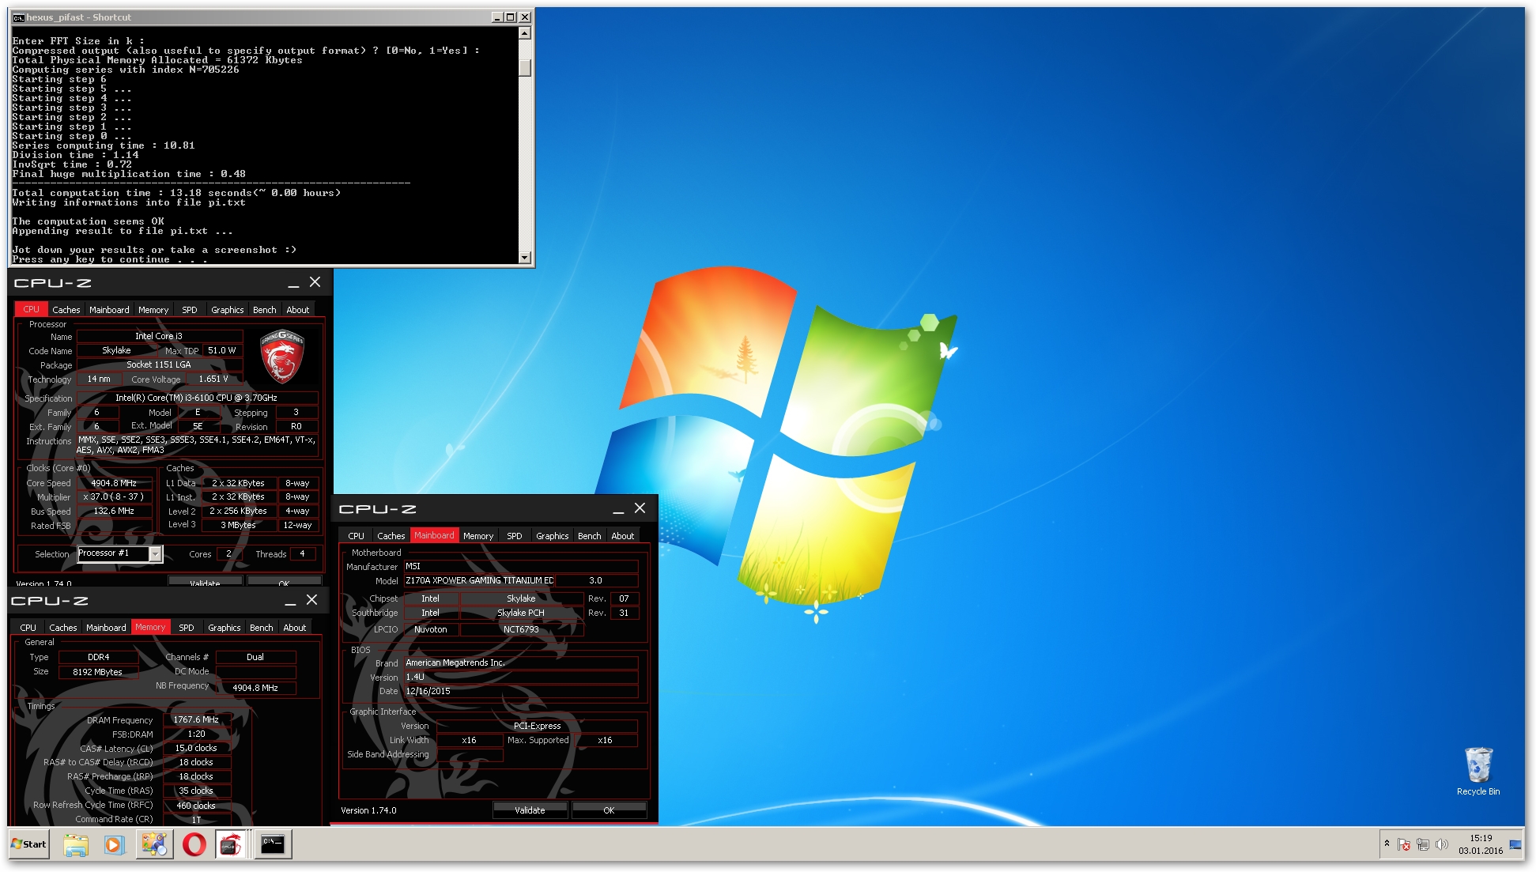Open SPD tab in Mainboard CPU-Z window
Viewport: 1536px width, 872px height.
(515, 536)
